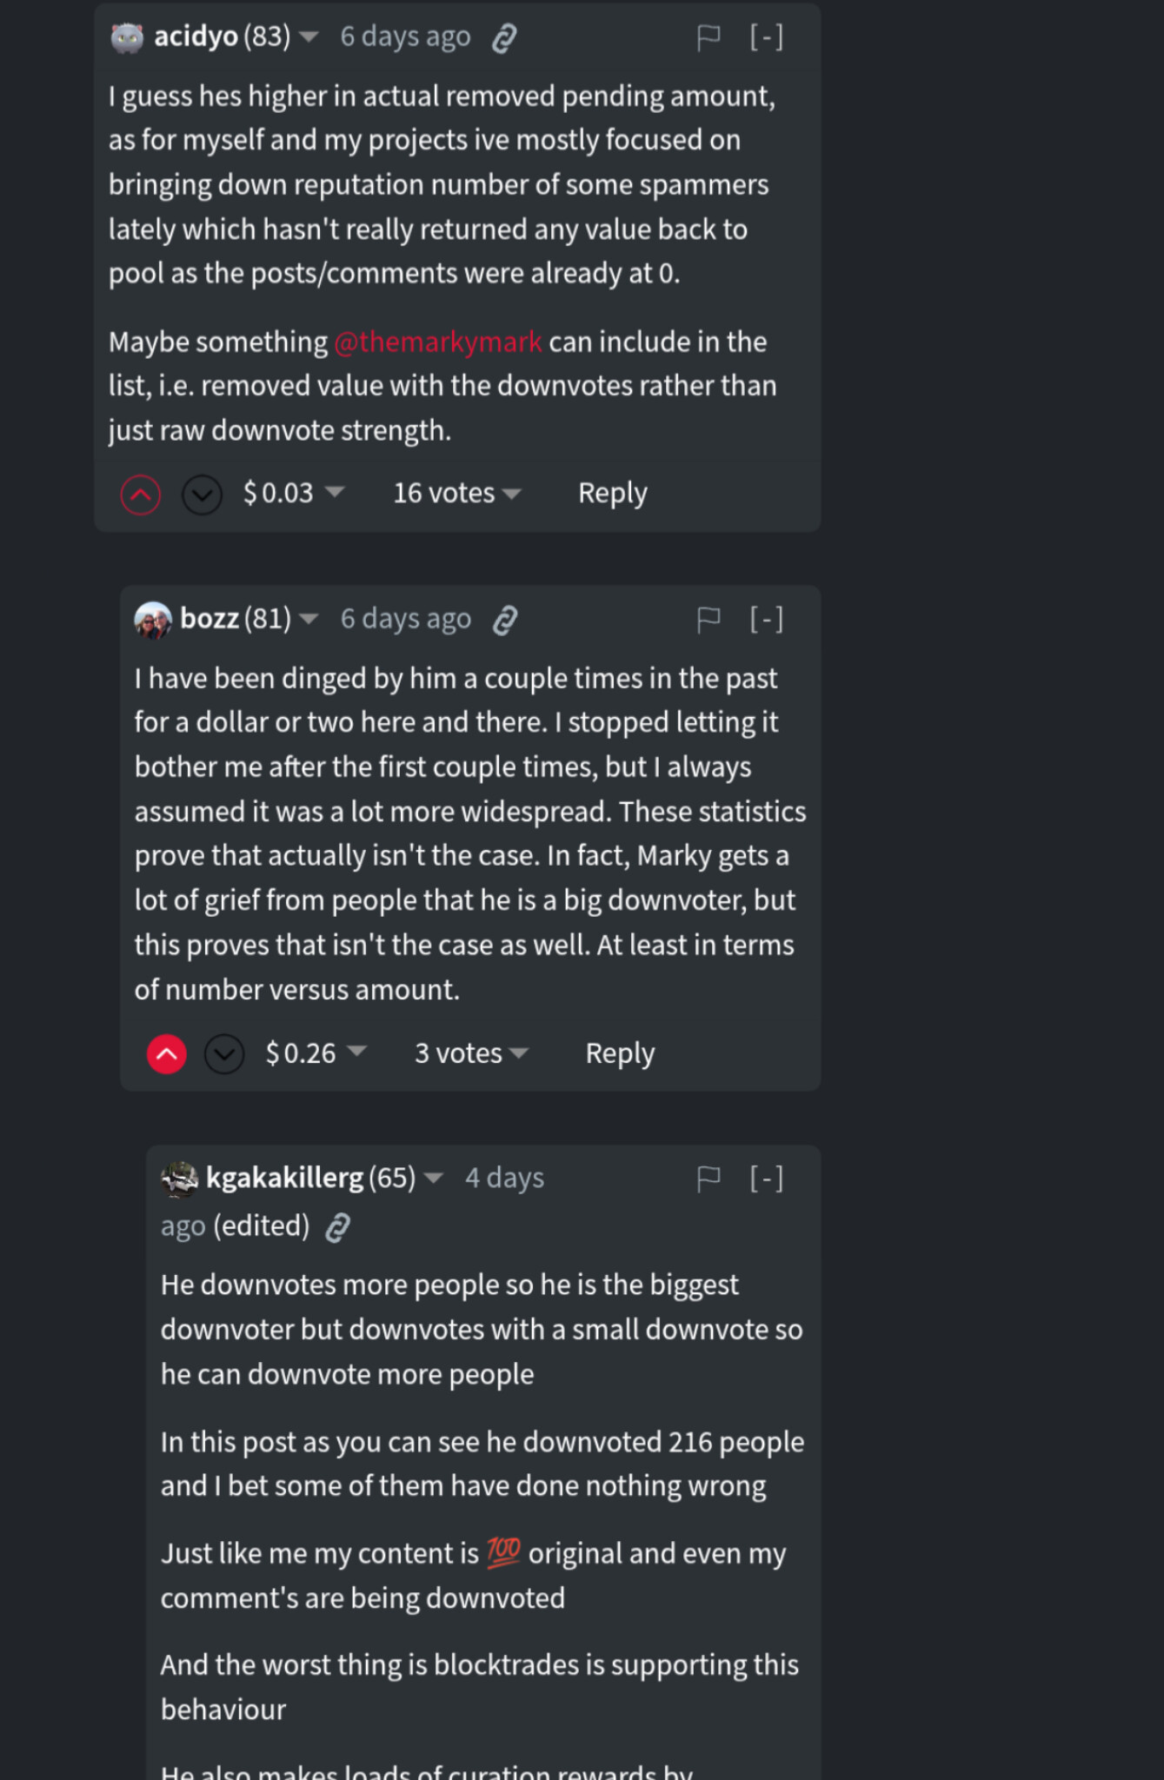Reply to bozz's comment
The width and height of the screenshot is (1164, 1780).
[x=620, y=1053]
